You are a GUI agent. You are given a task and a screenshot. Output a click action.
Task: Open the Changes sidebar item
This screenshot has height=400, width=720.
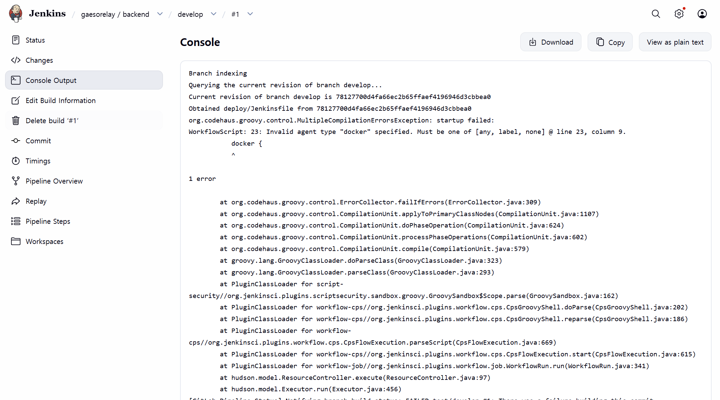(x=39, y=60)
